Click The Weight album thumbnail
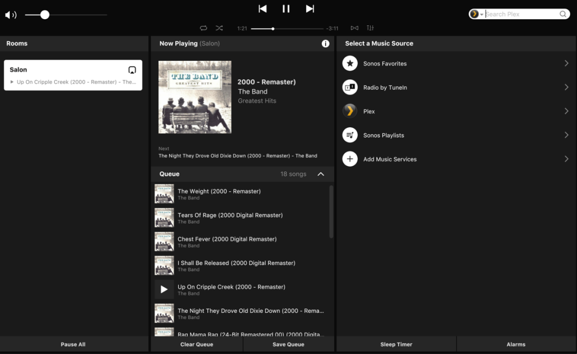Viewport: 577px width, 354px height. 164,194
